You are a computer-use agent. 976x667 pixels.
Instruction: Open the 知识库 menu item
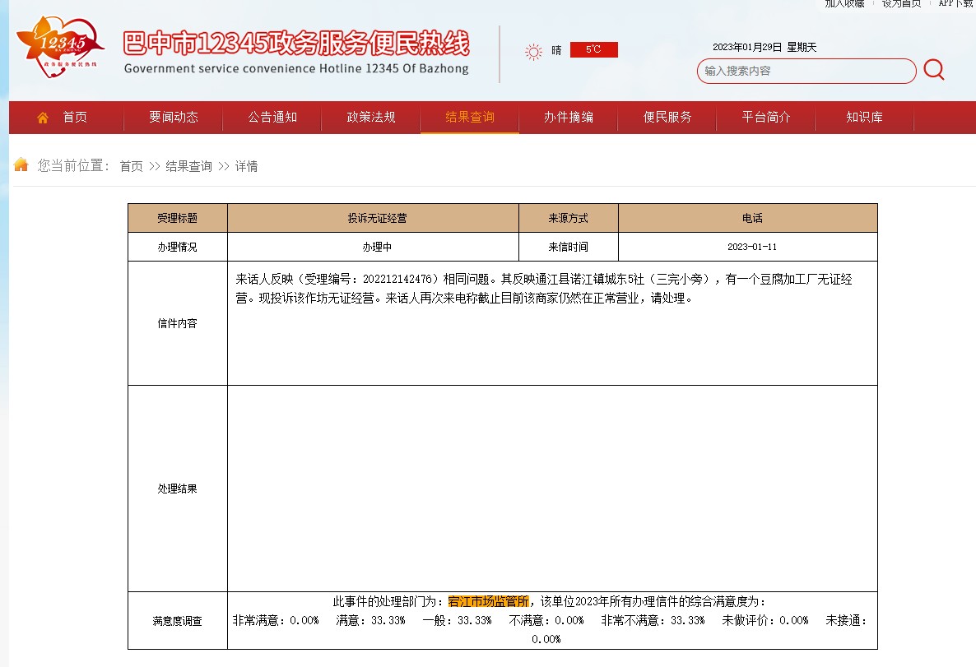pyautogui.click(x=865, y=117)
